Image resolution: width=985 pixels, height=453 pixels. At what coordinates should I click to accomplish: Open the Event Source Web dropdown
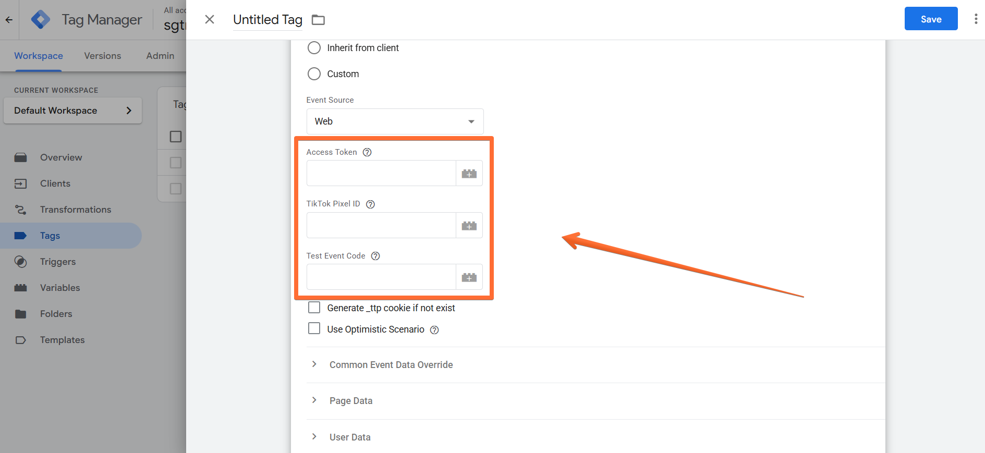(x=395, y=121)
